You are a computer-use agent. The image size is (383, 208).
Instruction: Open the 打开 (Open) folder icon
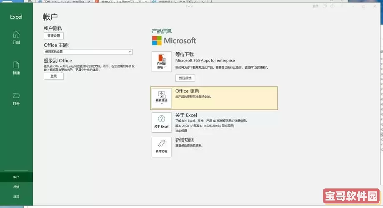16,99
